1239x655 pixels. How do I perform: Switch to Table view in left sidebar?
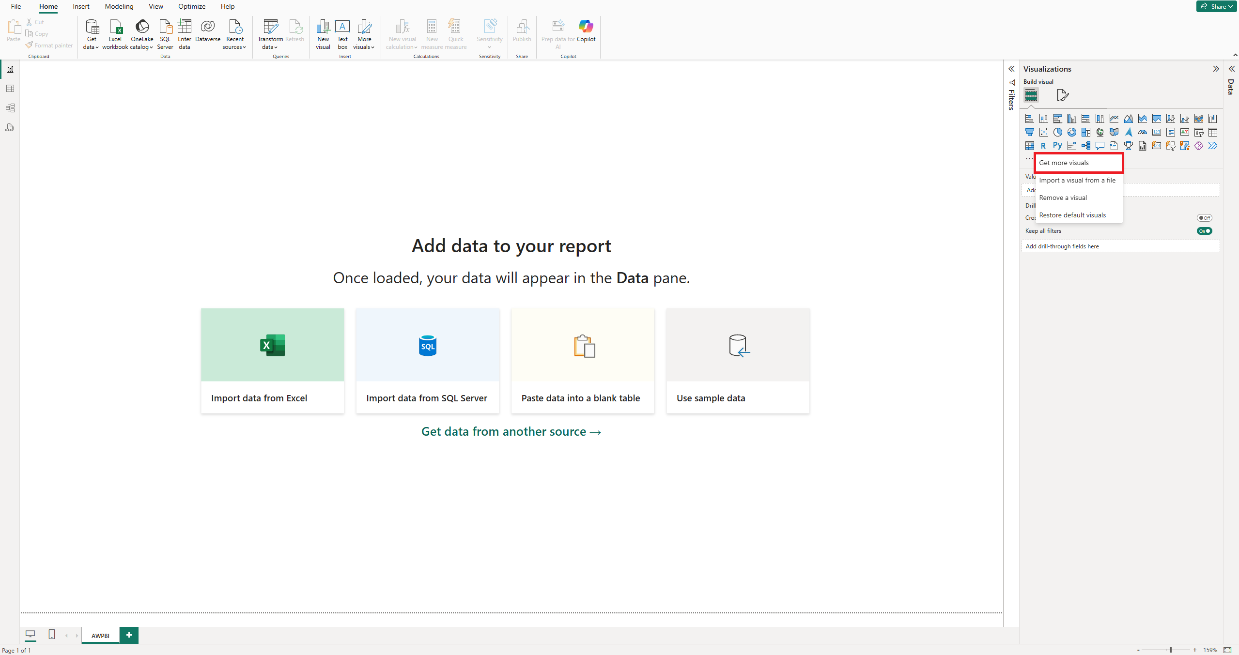click(x=10, y=89)
